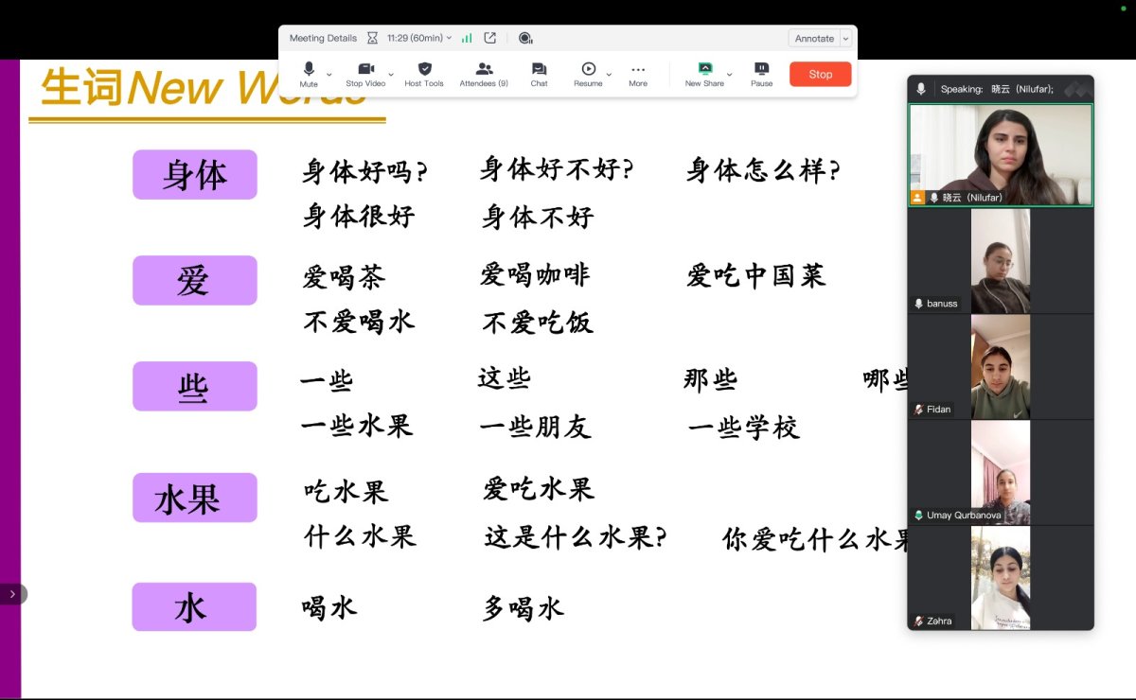
Task: Click the Annotate button
Action: click(x=814, y=38)
